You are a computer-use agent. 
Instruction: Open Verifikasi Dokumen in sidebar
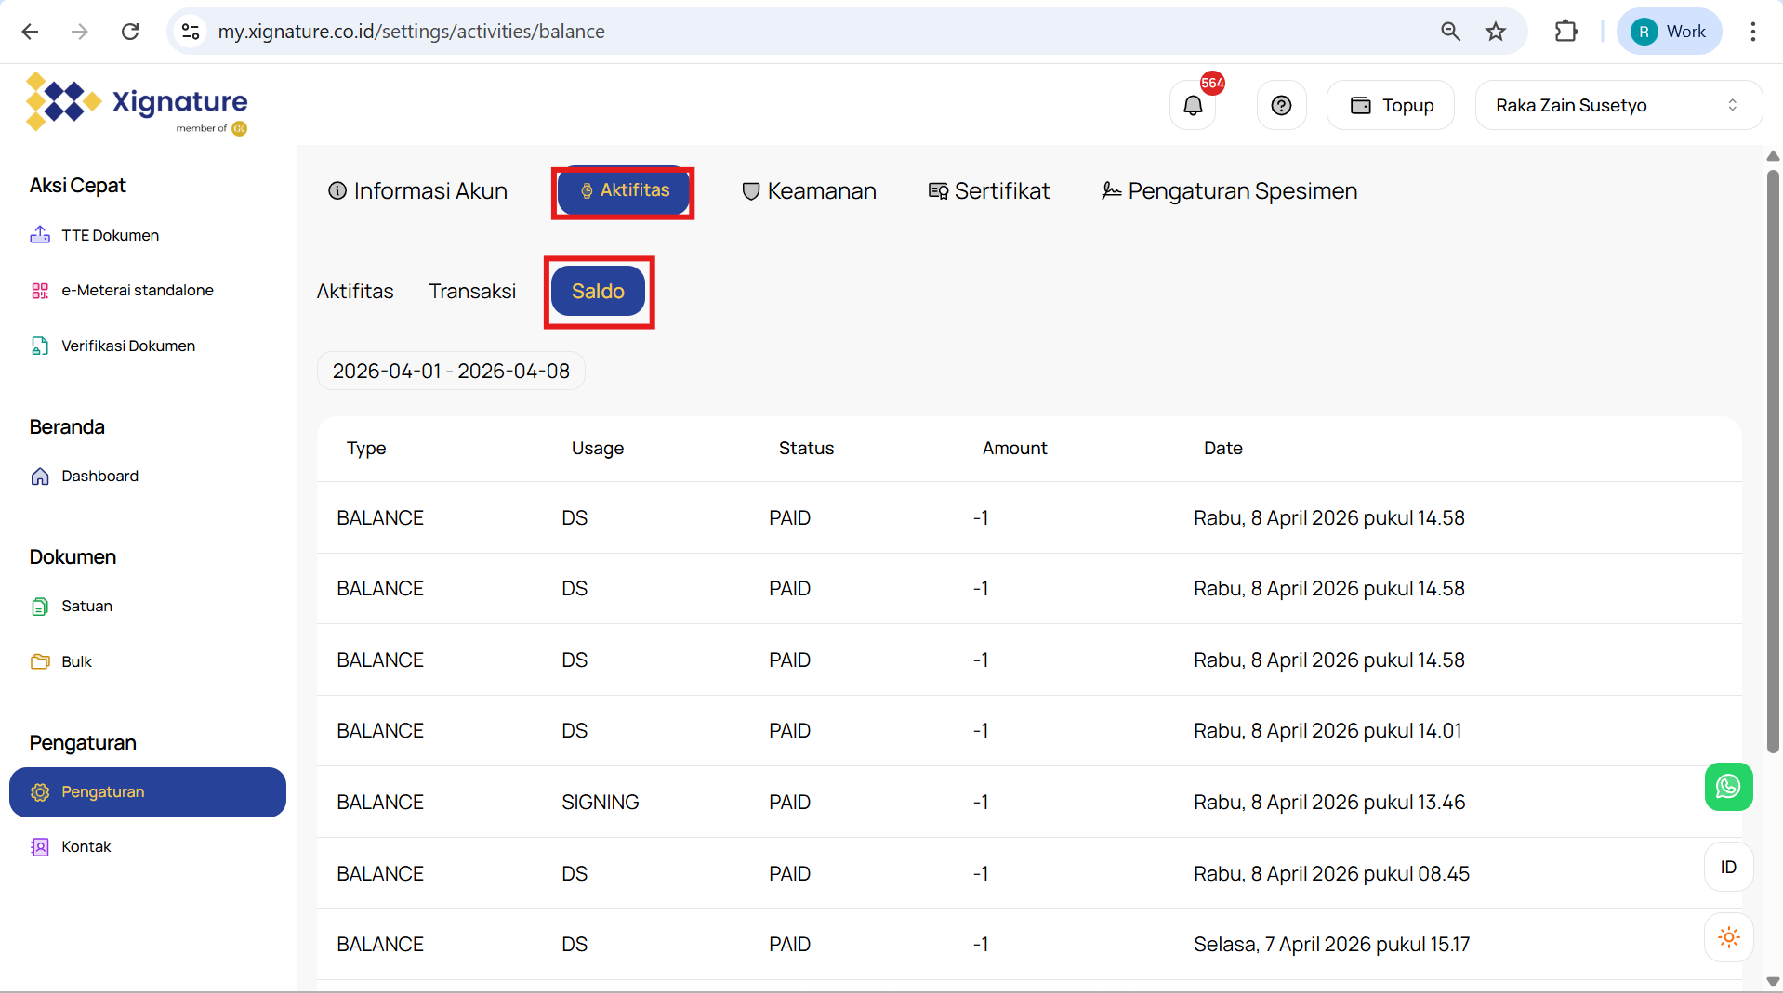[127, 346]
